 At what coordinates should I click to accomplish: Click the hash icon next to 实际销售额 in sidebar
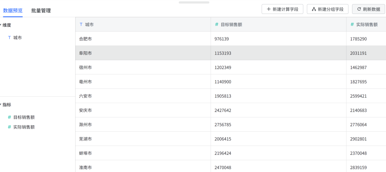9,127
